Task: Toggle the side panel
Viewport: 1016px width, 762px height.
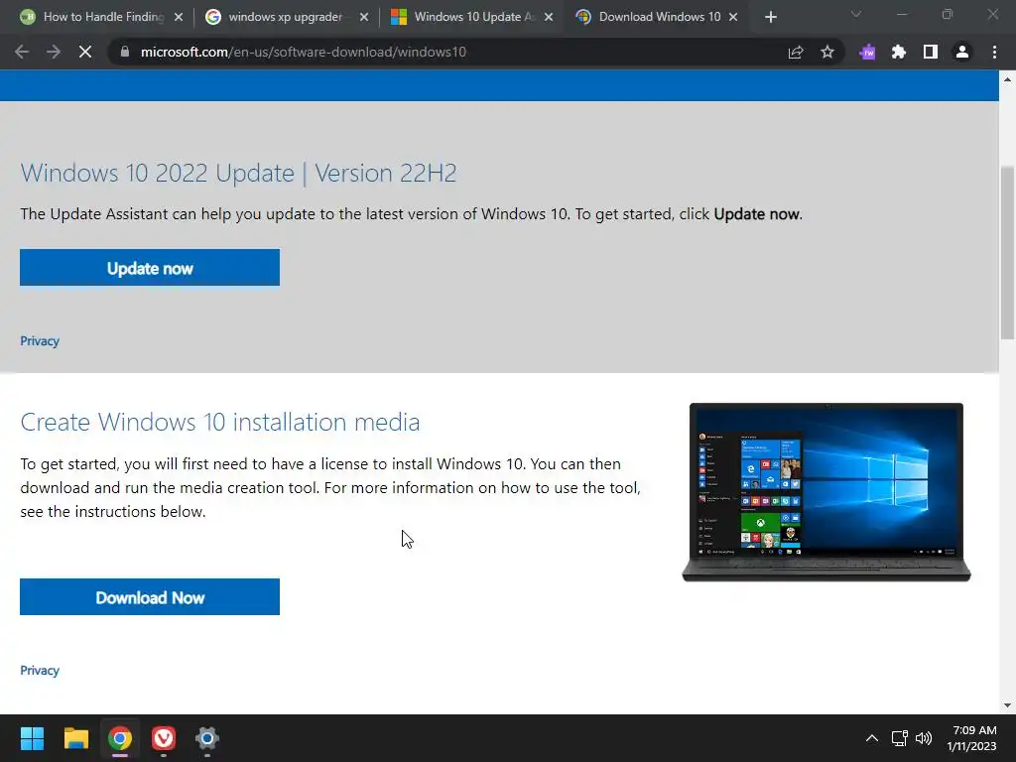Action: click(x=931, y=52)
